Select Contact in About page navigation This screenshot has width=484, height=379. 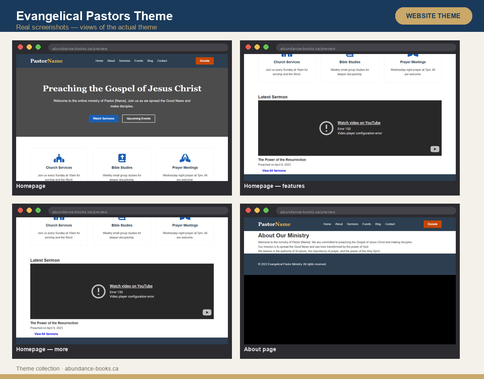(x=390, y=224)
